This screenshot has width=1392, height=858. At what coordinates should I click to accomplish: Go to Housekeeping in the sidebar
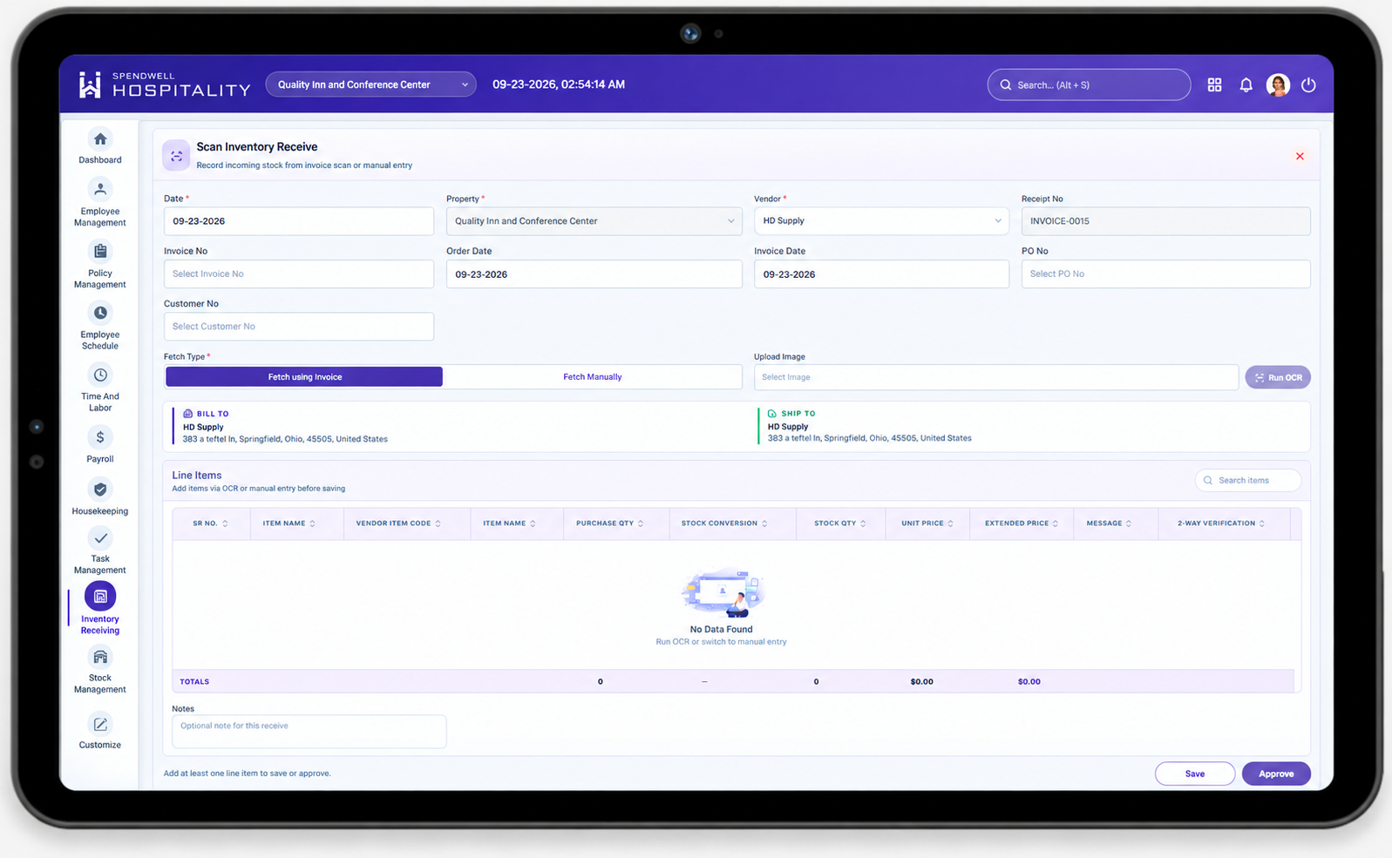pos(100,497)
